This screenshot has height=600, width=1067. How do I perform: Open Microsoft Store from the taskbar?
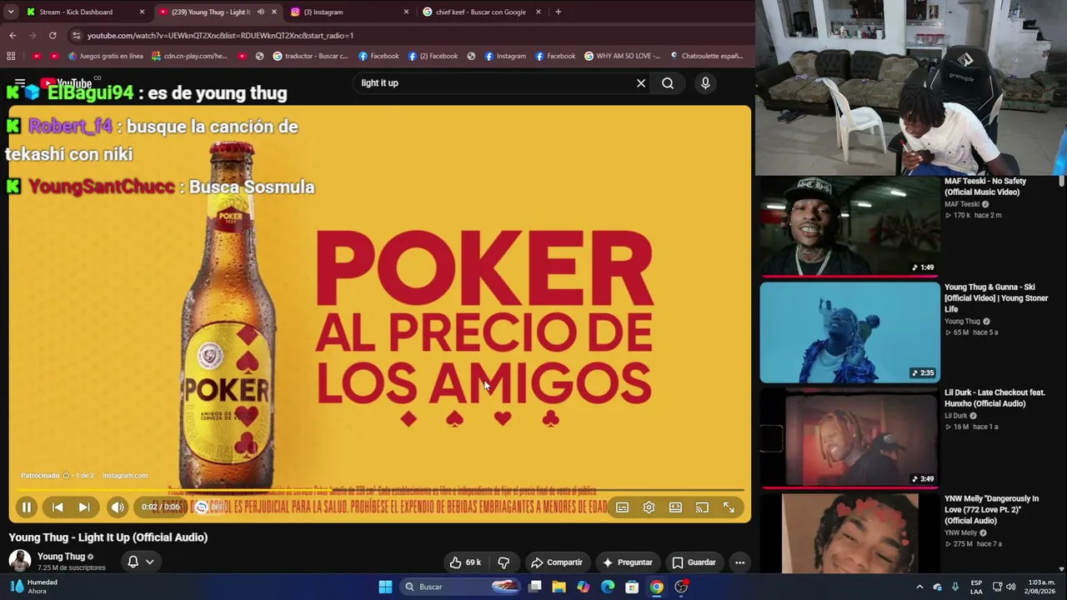[x=632, y=587]
